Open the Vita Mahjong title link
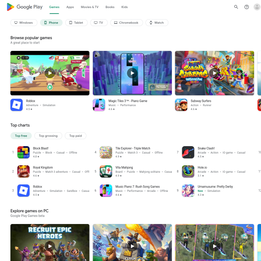The image size is (261, 261). [124, 167]
